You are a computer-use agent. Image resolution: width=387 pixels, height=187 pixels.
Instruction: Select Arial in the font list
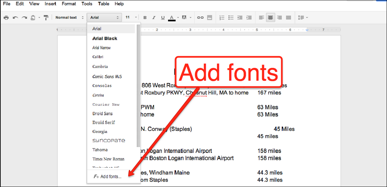pos(111,29)
